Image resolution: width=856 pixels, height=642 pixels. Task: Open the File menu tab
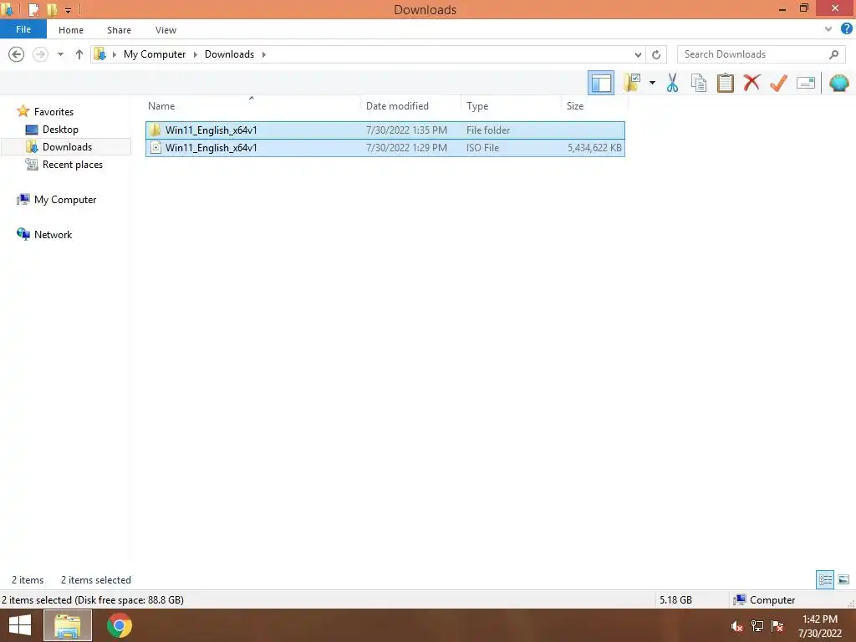pos(23,29)
